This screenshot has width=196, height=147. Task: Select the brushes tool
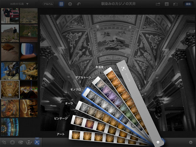click(x=29, y=142)
